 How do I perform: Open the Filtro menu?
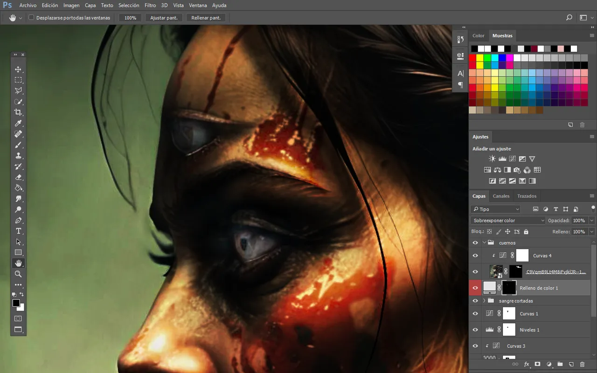tap(150, 6)
